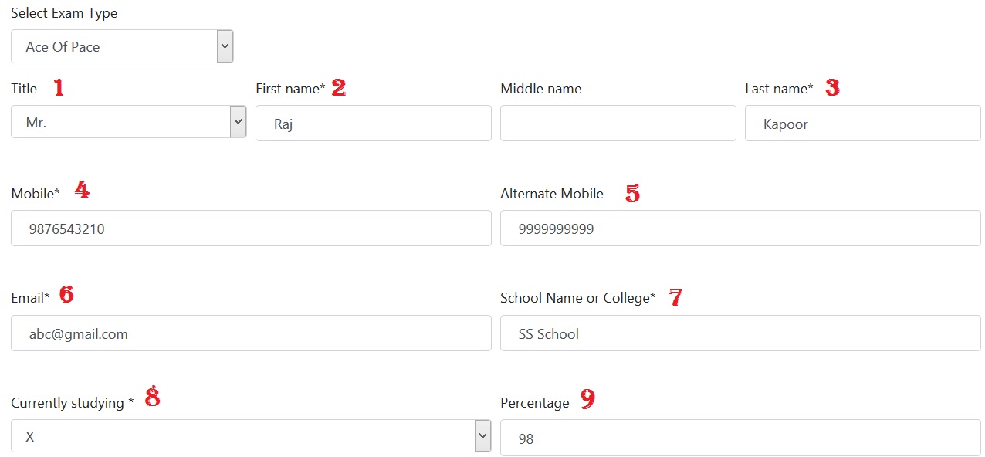Click the red number 2 marker
This screenshot has width=985, height=457.
click(x=339, y=87)
